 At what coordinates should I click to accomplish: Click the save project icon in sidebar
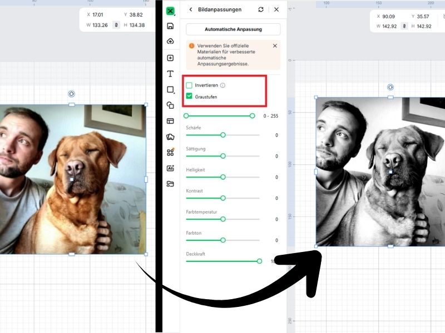tap(170, 26)
